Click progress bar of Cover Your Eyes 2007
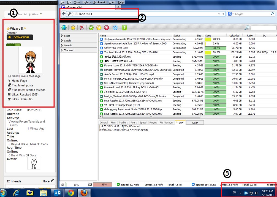Viewport: 277px width, 197px height. [x=215, y=48]
